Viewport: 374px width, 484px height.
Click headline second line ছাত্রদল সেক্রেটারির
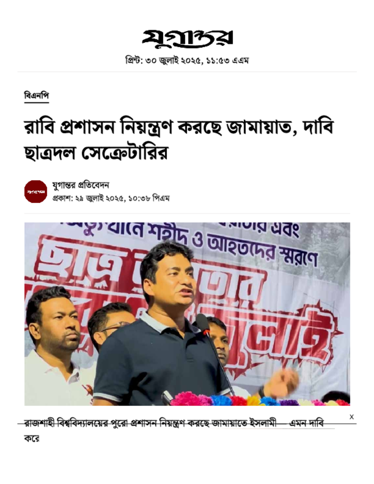pos(96,153)
